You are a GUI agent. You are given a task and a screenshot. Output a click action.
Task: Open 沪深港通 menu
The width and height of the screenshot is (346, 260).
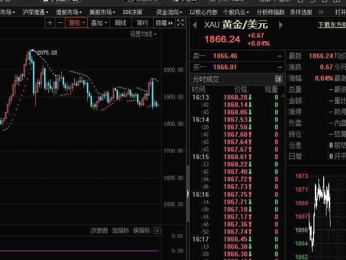(x=35, y=12)
